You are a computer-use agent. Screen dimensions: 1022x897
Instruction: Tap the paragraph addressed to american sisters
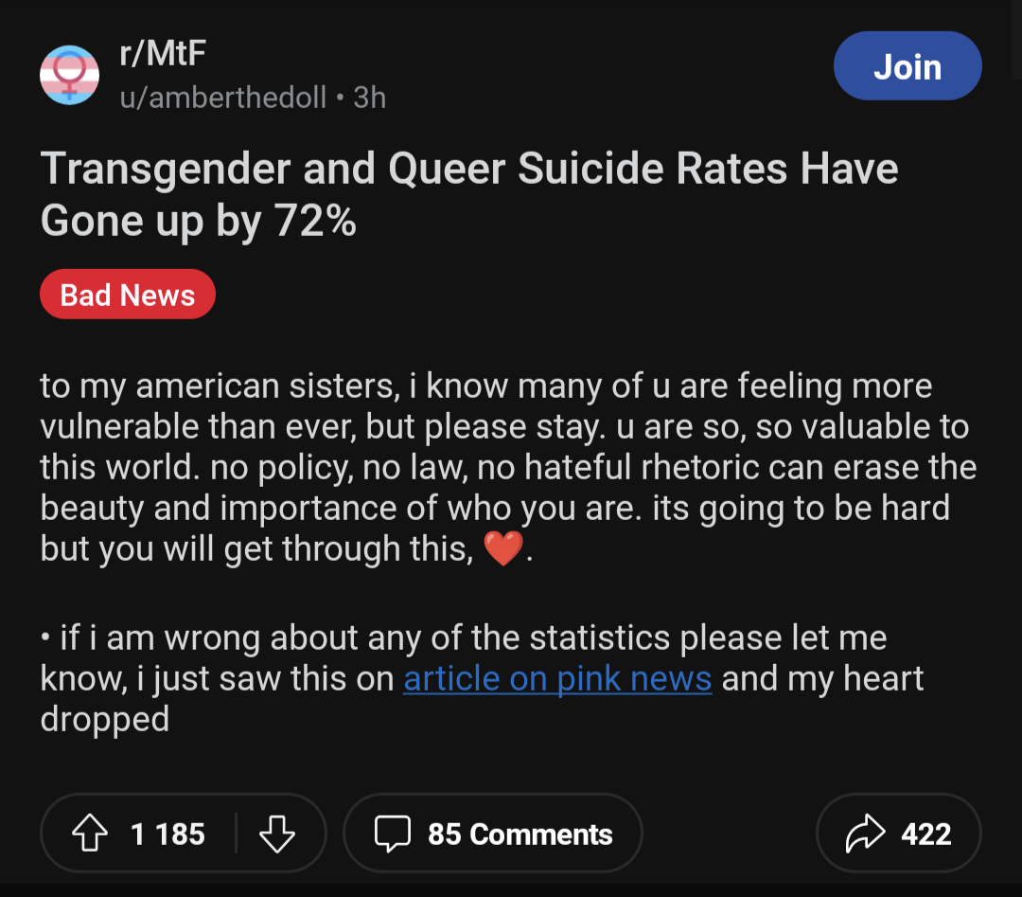coord(507,467)
